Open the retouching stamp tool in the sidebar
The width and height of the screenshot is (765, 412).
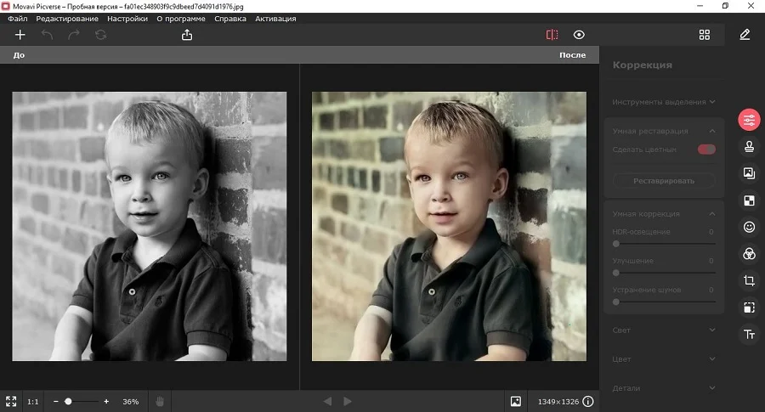[x=749, y=146]
